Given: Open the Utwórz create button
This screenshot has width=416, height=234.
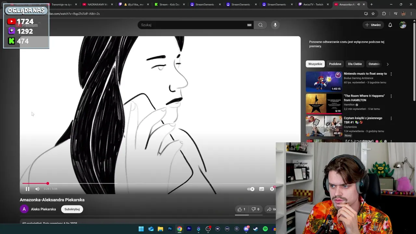Looking at the screenshot, I should pos(373,25).
